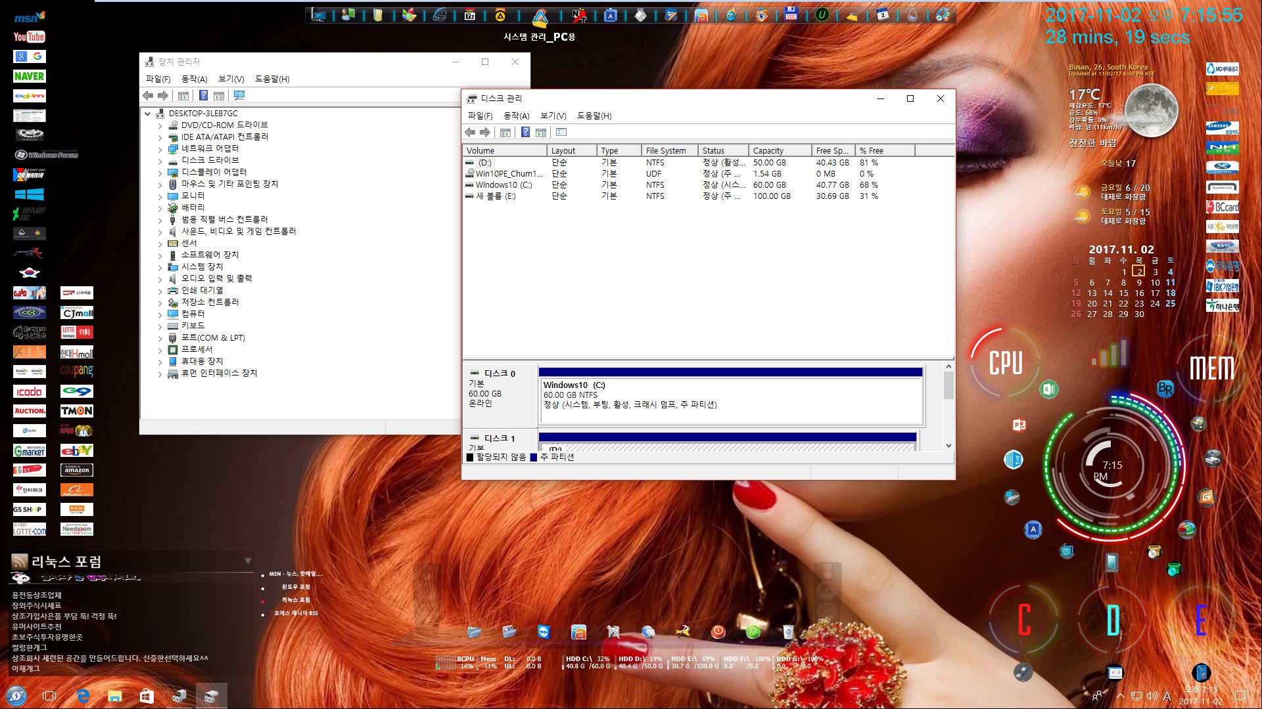Open the ebay shortcut icon

coord(77,451)
